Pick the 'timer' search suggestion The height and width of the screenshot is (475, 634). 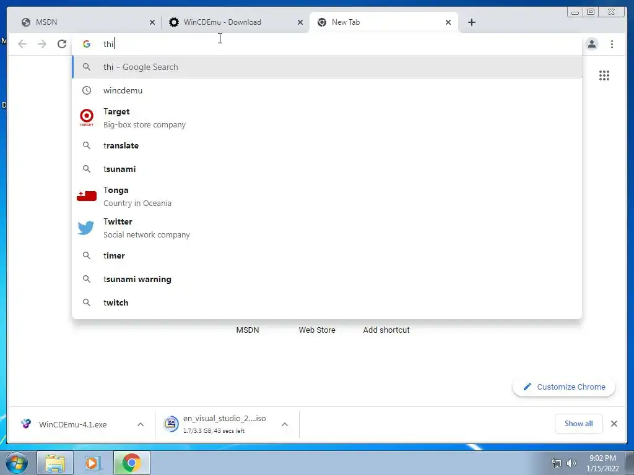[327, 255]
